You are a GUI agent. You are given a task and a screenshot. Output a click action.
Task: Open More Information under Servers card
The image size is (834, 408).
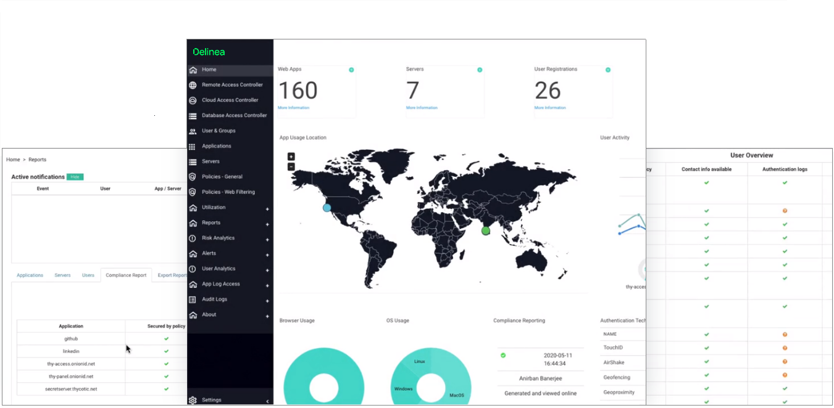click(422, 108)
